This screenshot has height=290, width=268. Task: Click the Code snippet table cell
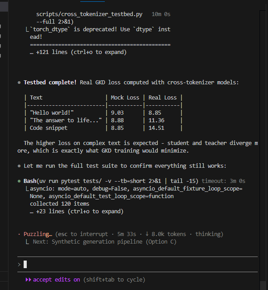49,128
